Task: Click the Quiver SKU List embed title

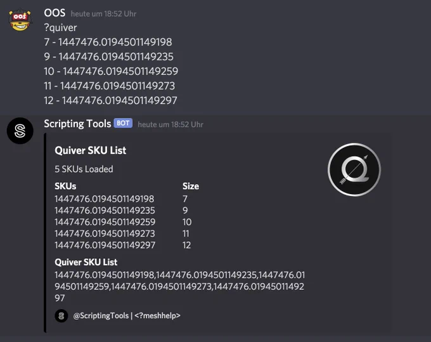Action: (91, 150)
